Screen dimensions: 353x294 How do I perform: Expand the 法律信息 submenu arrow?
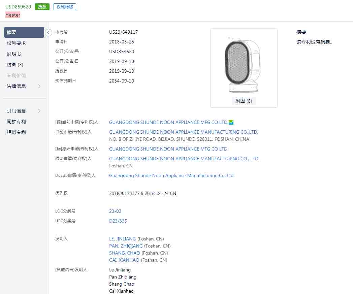[39, 86]
